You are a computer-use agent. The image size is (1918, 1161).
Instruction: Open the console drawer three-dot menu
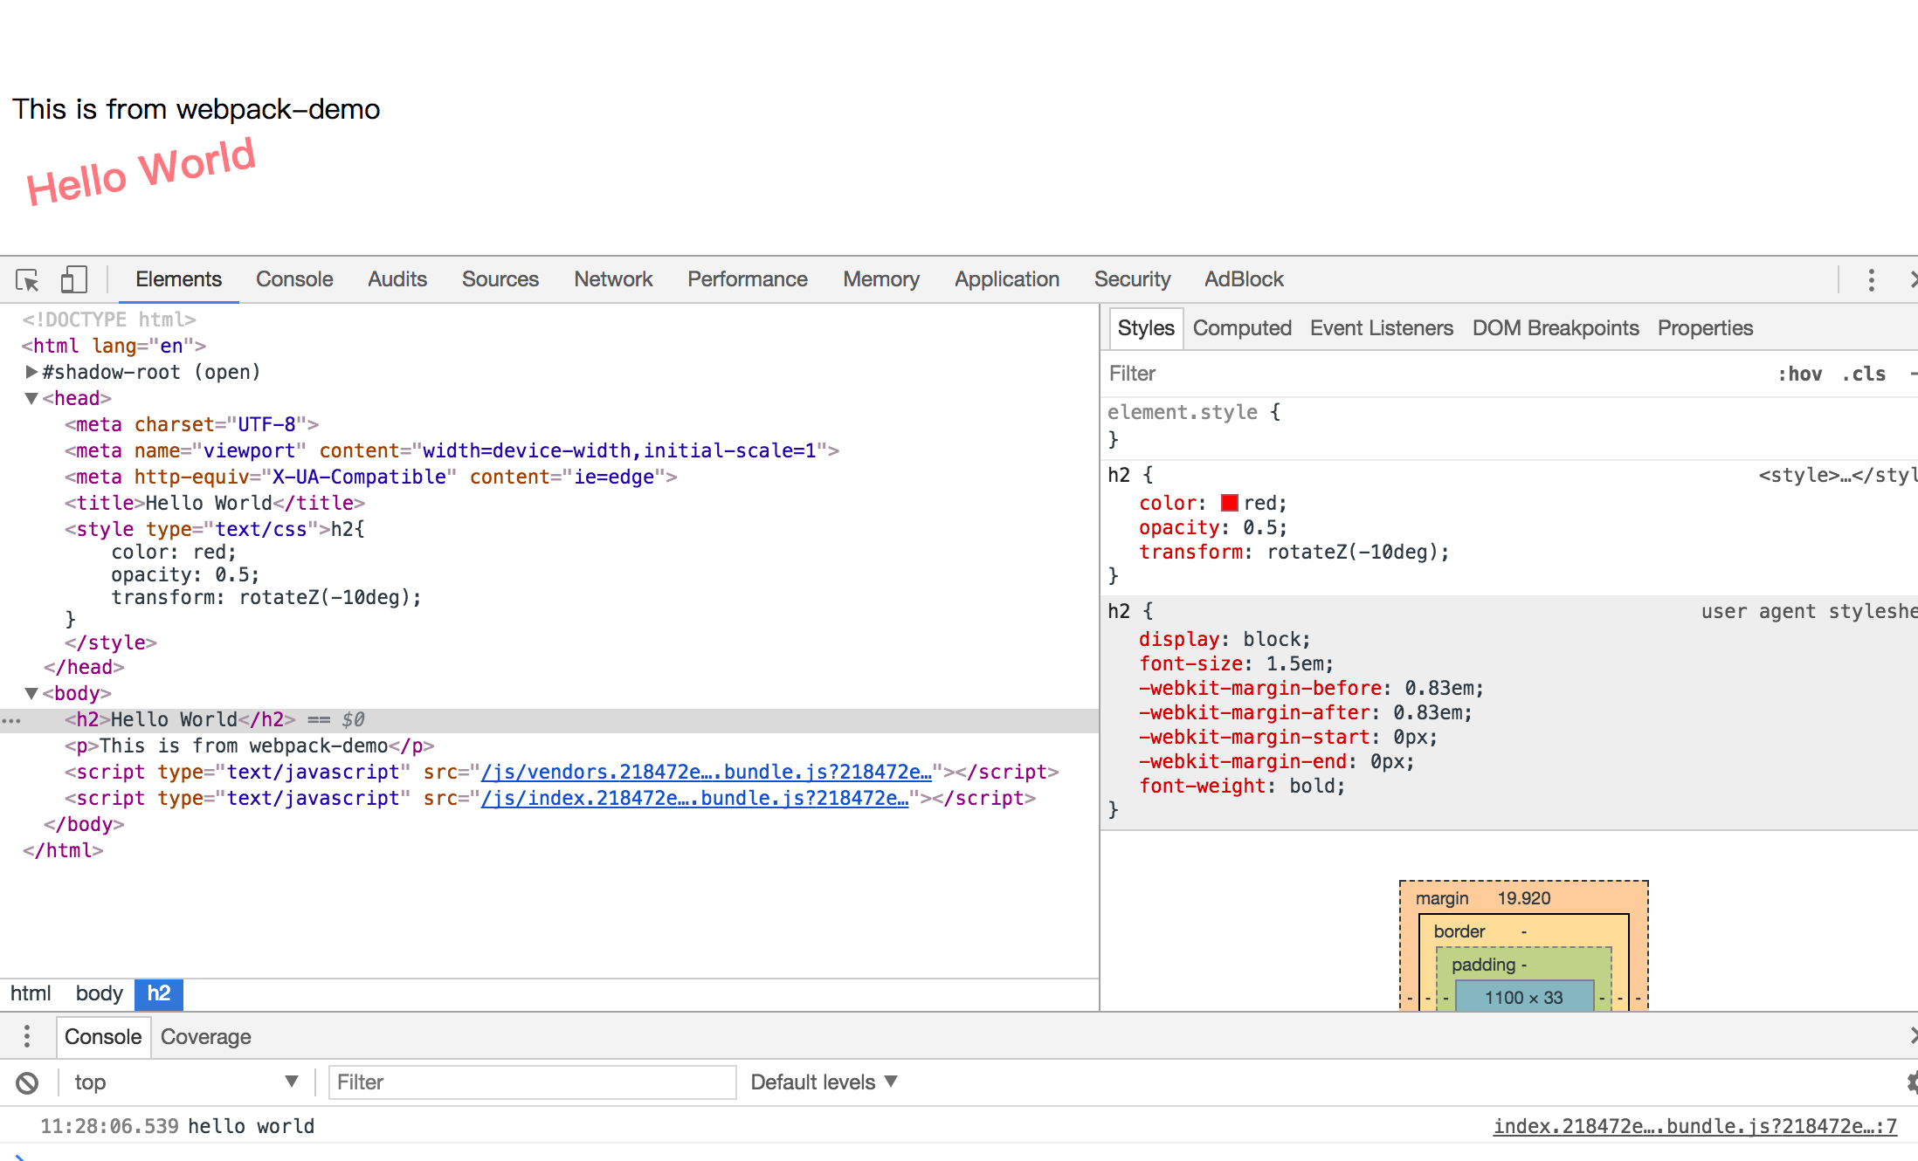coord(27,1036)
